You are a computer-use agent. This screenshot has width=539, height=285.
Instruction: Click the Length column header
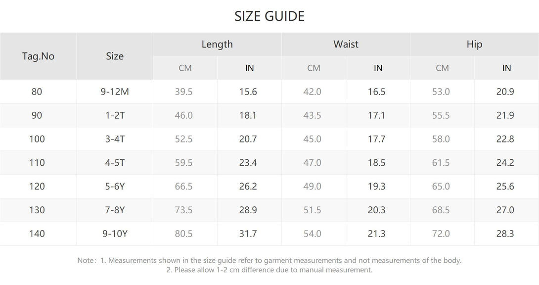[217, 44]
